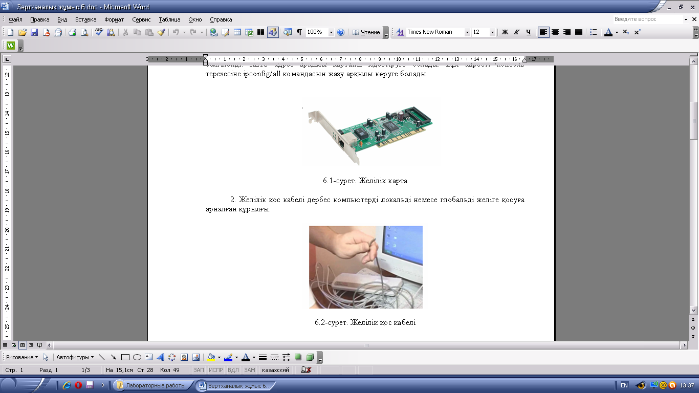699x393 pixels.
Task: Expand fill color options arrow
Action: coord(220,357)
